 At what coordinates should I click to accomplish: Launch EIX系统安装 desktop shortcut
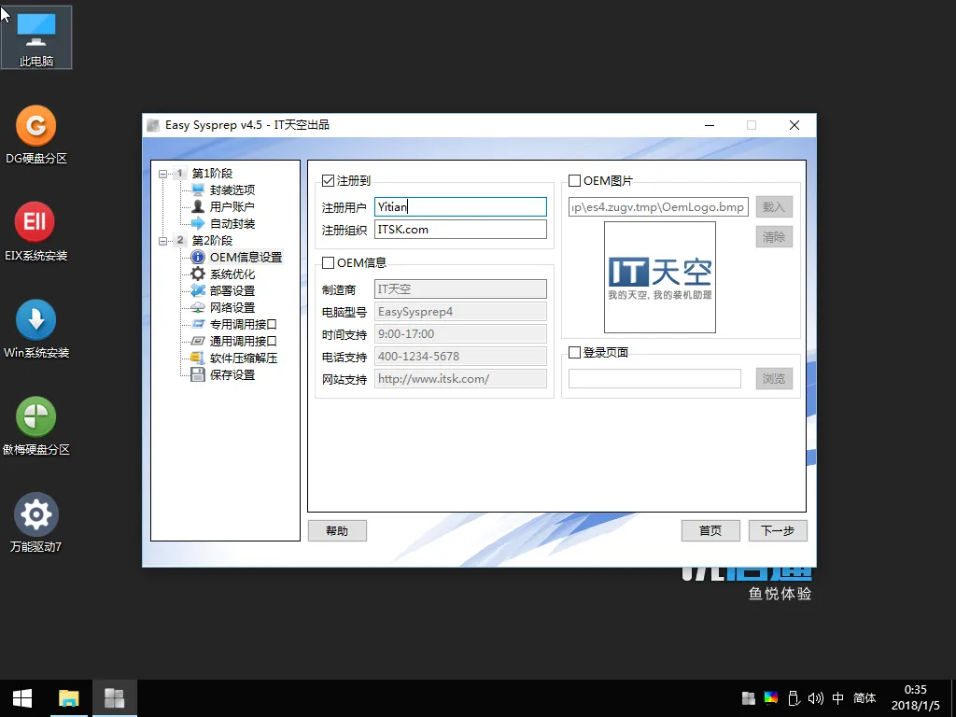[x=36, y=232]
